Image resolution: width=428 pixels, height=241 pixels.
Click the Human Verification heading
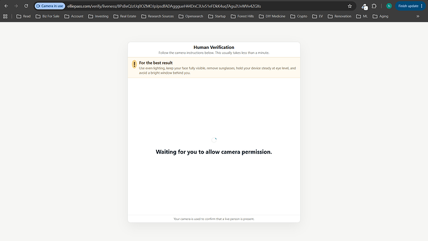(x=214, y=47)
